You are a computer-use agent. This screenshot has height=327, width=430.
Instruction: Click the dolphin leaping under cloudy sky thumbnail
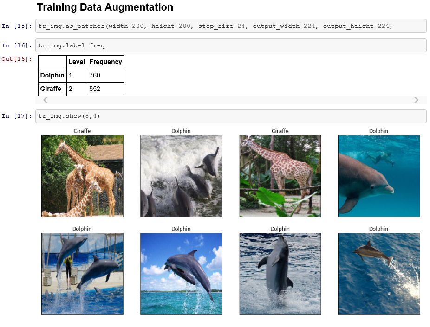pyautogui.click(x=181, y=274)
